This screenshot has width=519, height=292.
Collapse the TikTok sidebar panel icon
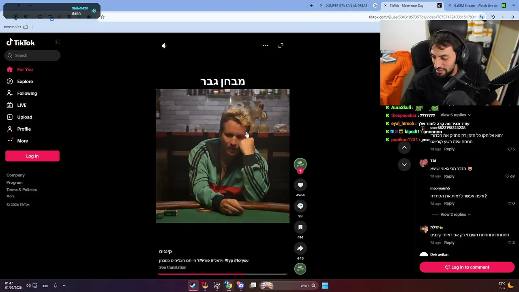pos(58,42)
